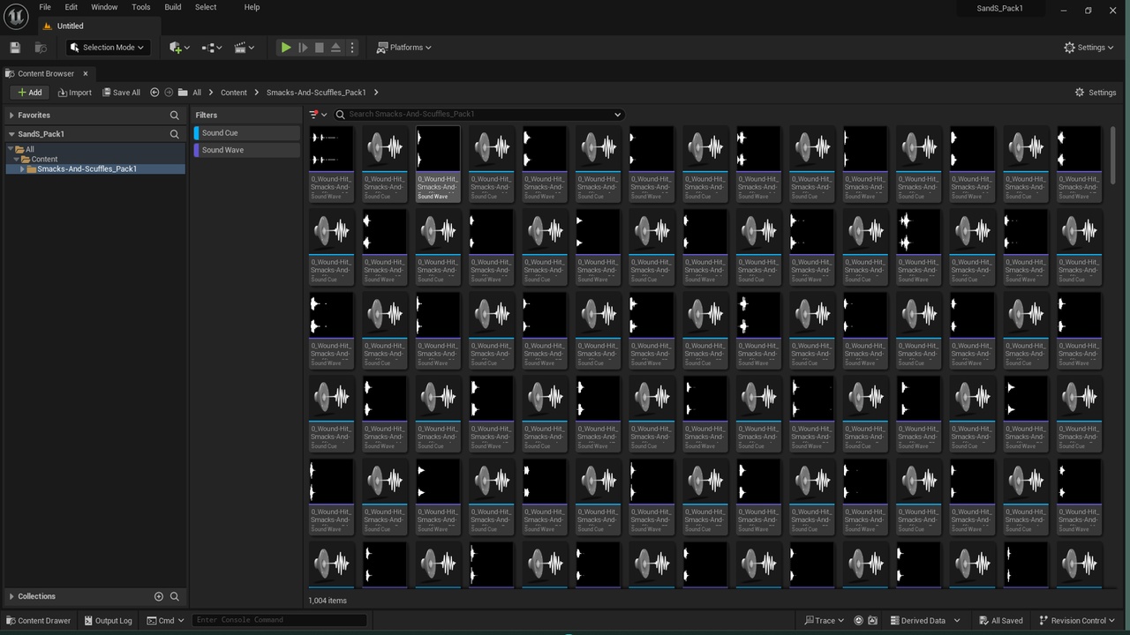Save the current level with the floppy icon
Image resolution: width=1130 pixels, height=635 pixels.
click(15, 48)
